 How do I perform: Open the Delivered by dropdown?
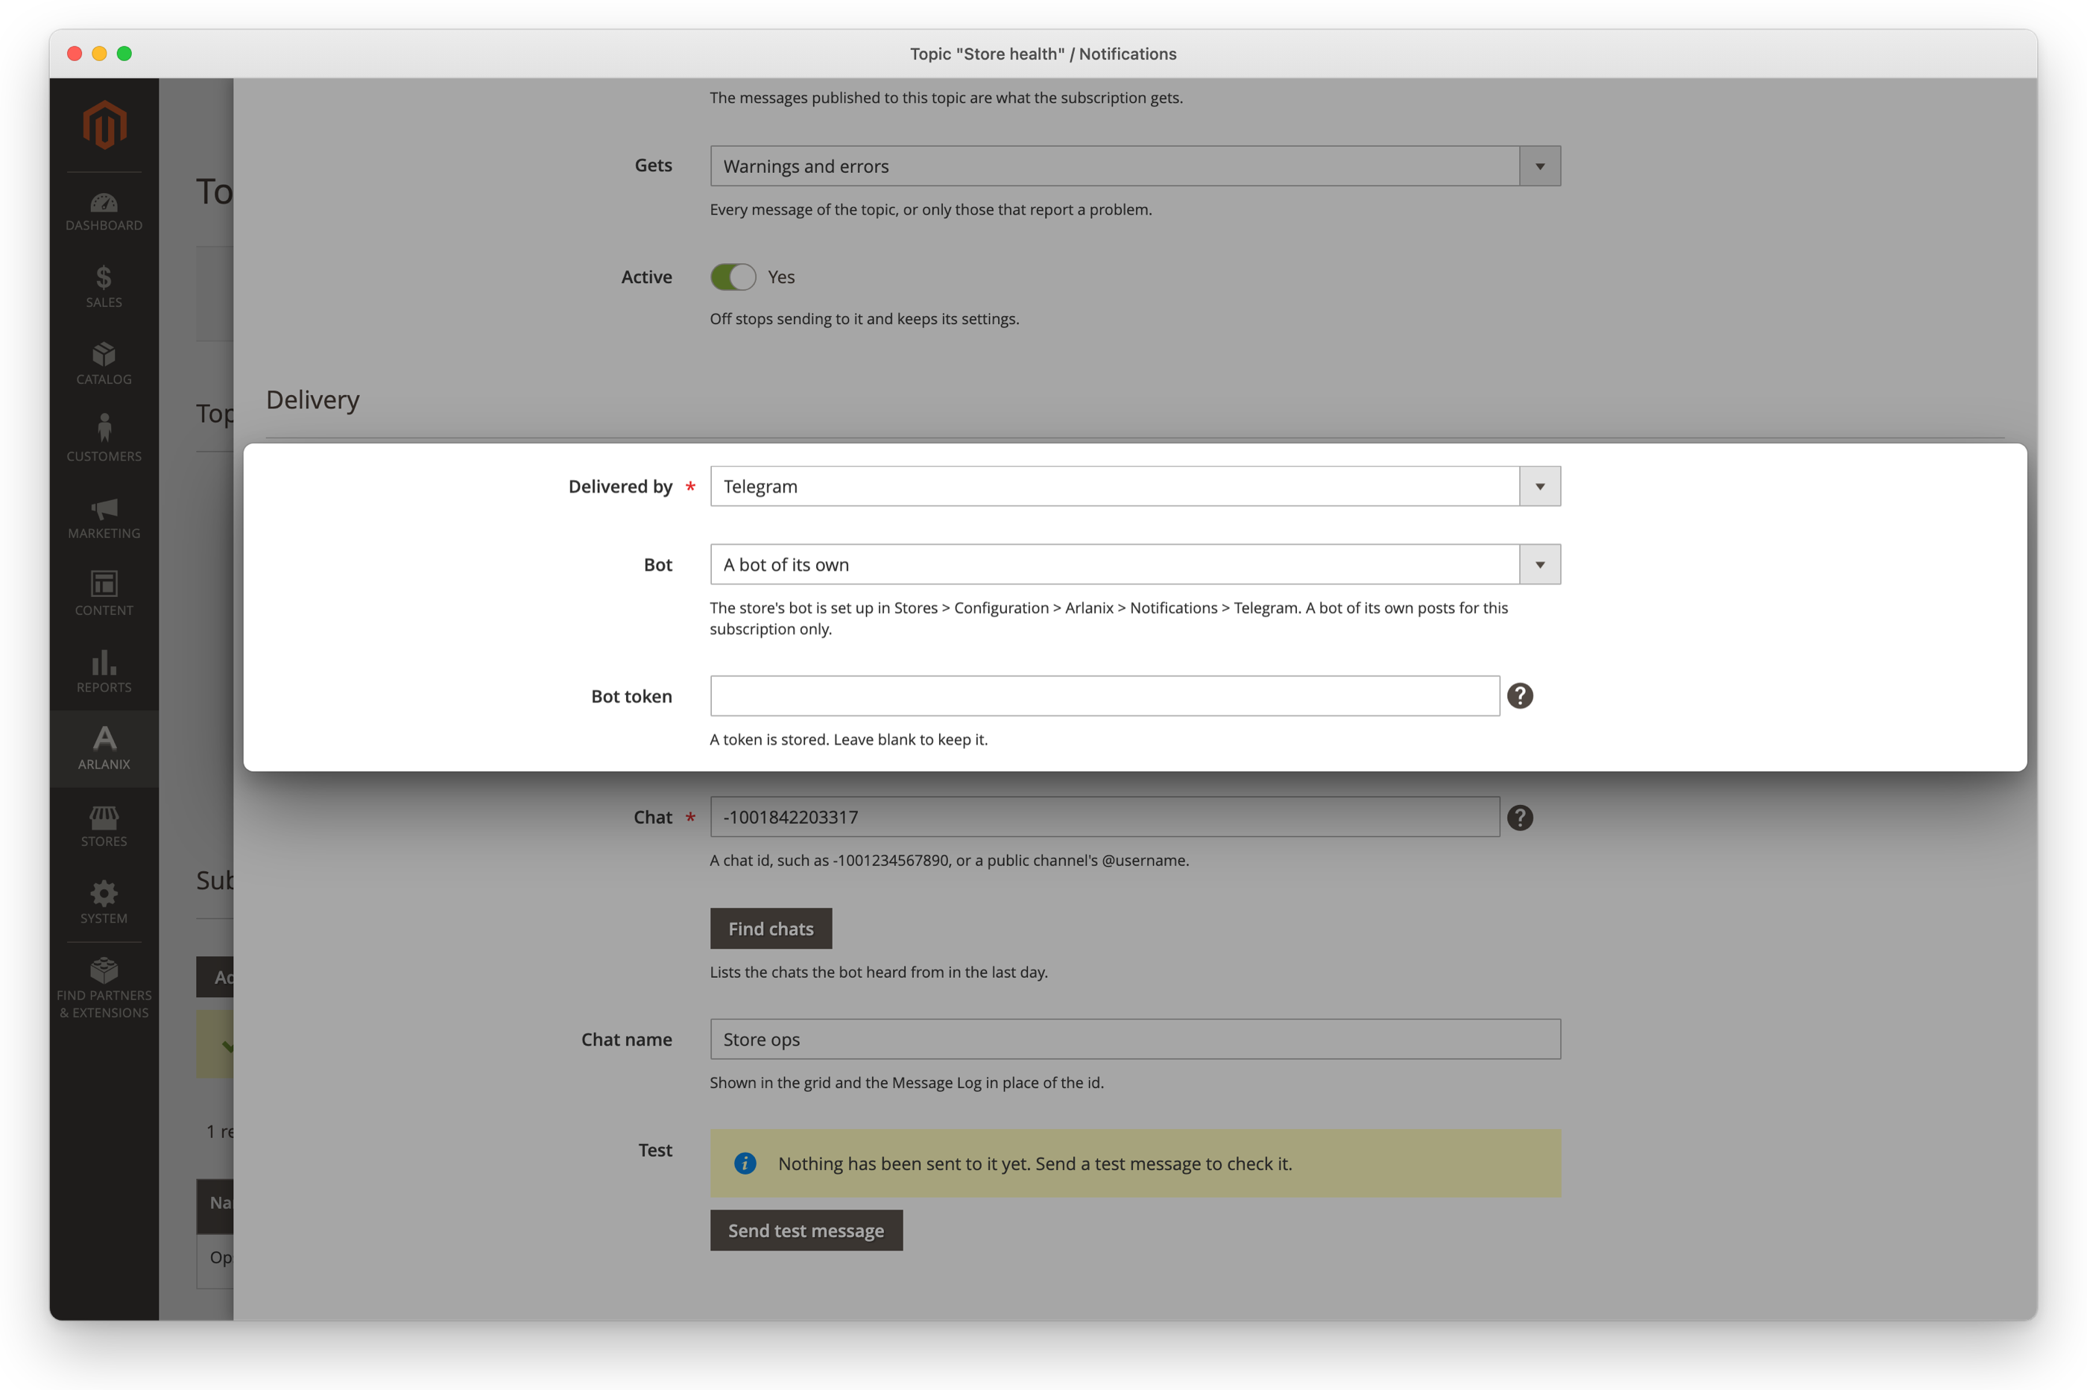pos(1135,486)
